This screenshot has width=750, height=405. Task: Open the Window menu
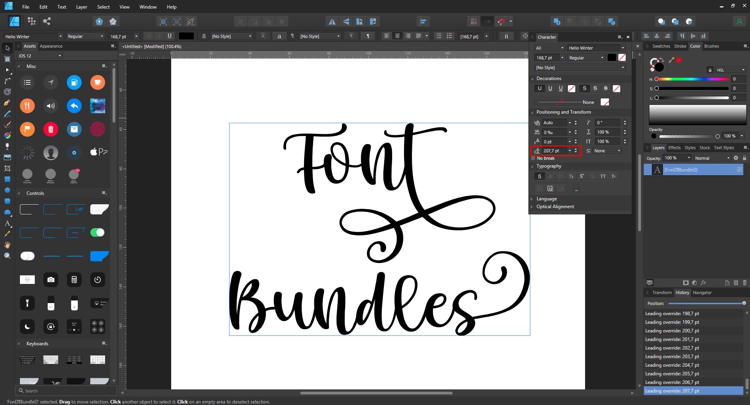point(148,7)
